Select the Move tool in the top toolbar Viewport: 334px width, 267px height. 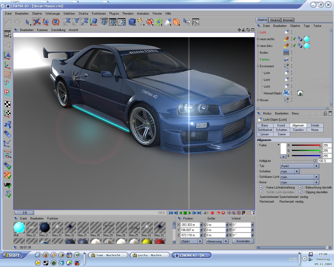click(37, 22)
